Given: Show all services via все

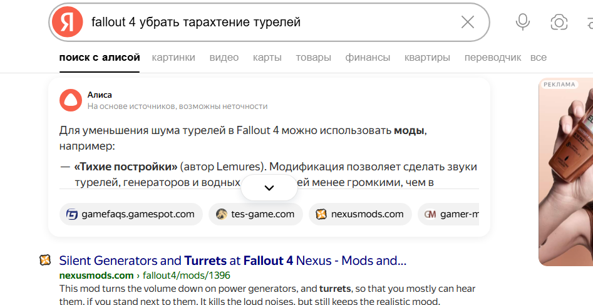Looking at the screenshot, I should [x=538, y=58].
